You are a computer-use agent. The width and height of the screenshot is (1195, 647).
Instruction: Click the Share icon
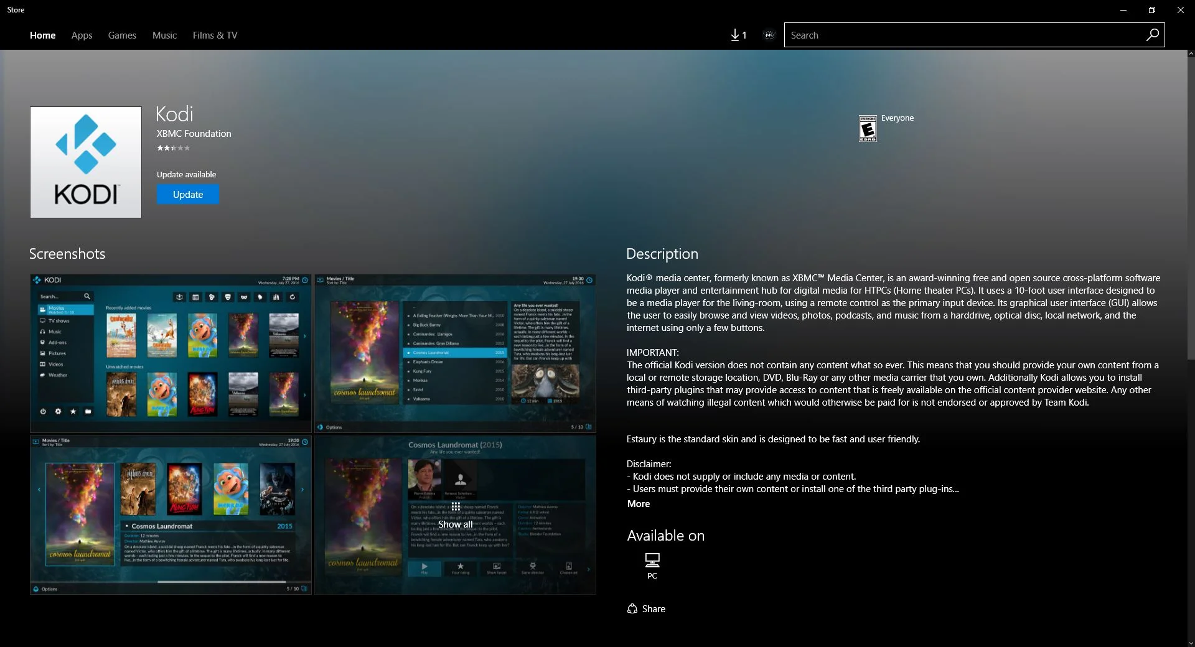632,609
